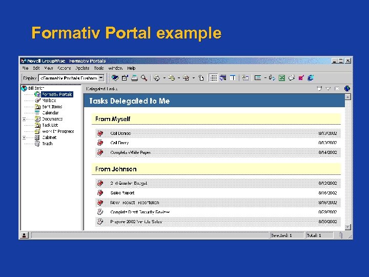369x277 pixels.
Task: Click the pink checkmark toolbar icon
Action: 301,78
